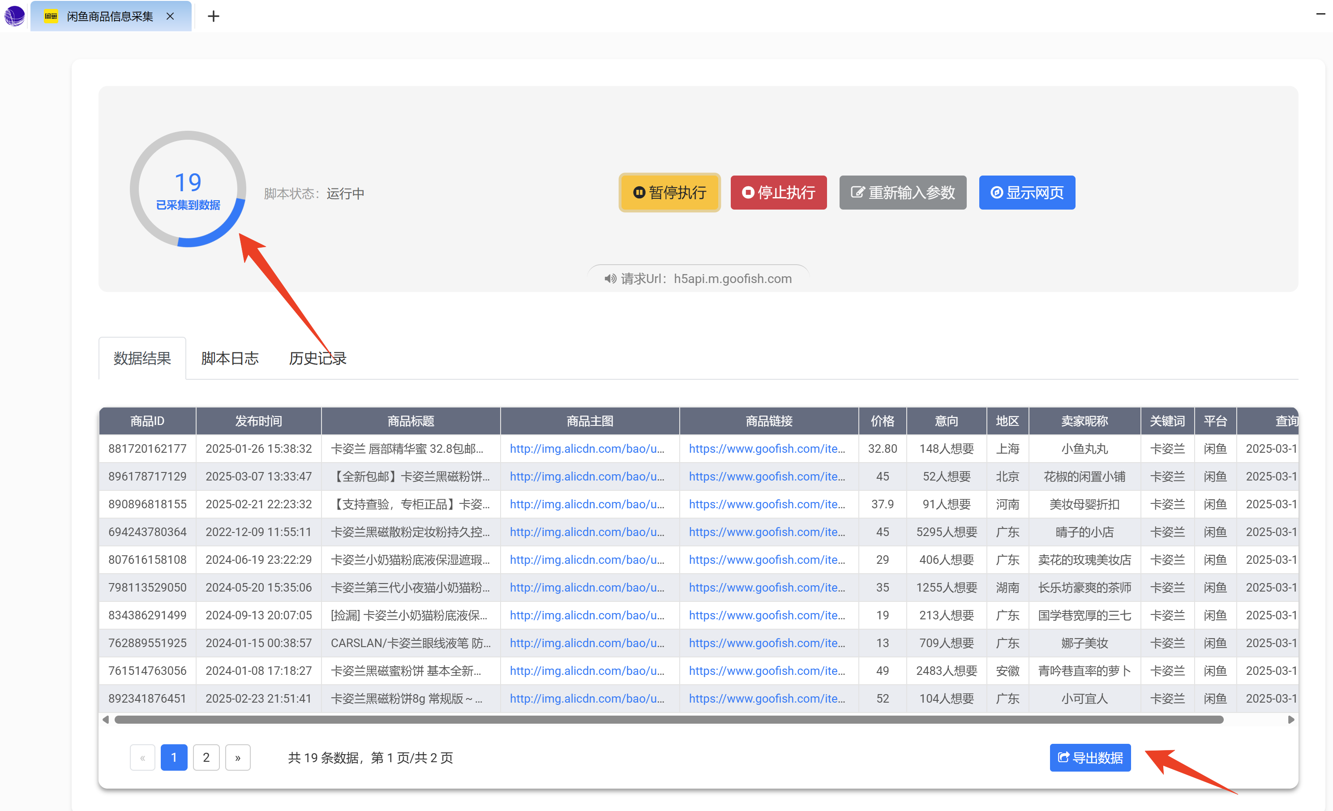Click the 卖家昵称 column header
Viewport: 1333px width, 811px height.
(1084, 421)
